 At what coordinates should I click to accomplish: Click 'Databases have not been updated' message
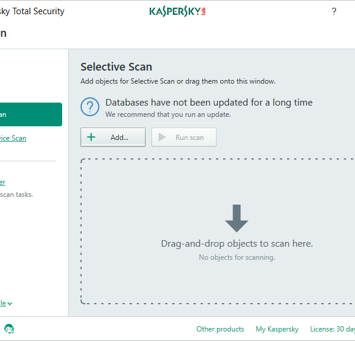pos(209,103)
